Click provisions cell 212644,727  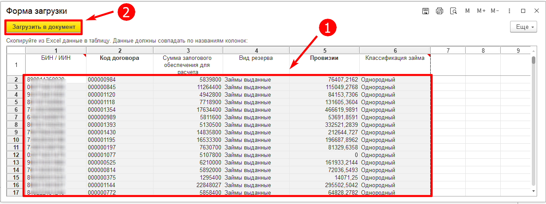(325, 132)
